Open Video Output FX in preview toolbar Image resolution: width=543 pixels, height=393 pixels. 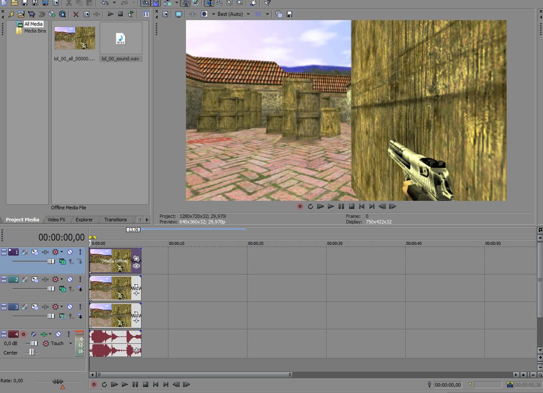tap(192, 14)
